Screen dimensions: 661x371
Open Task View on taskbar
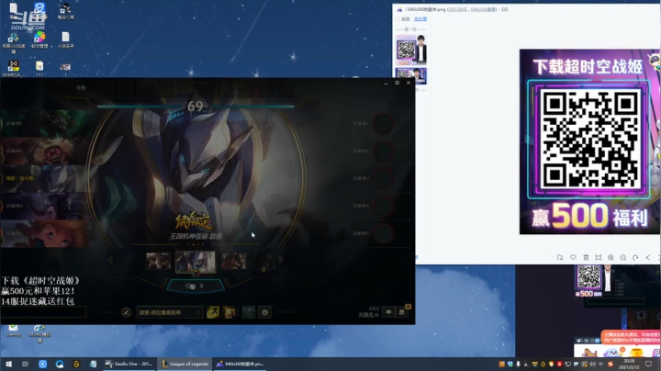26,364
